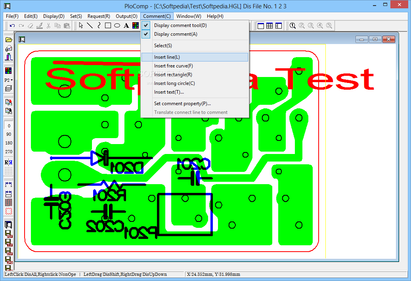Choose the arrow Select pointer tool
Viewport: 411px width, 281px height.
[x=81, y=25]
